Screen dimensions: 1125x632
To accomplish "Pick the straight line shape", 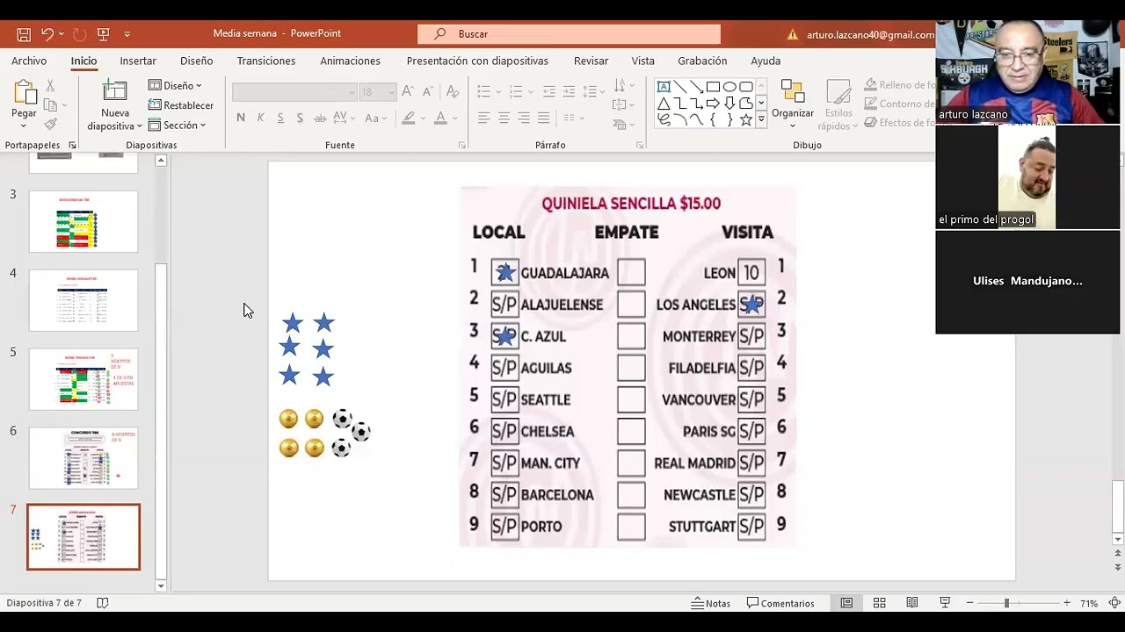I will tap(680, 87).
